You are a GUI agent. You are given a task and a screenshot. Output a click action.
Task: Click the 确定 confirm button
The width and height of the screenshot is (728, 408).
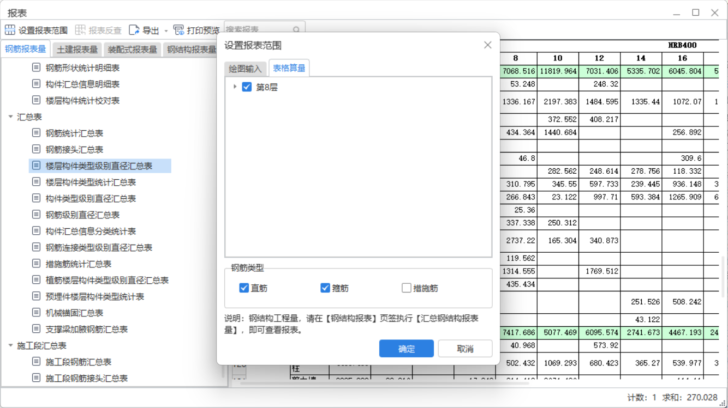click(x=406, y=349)
